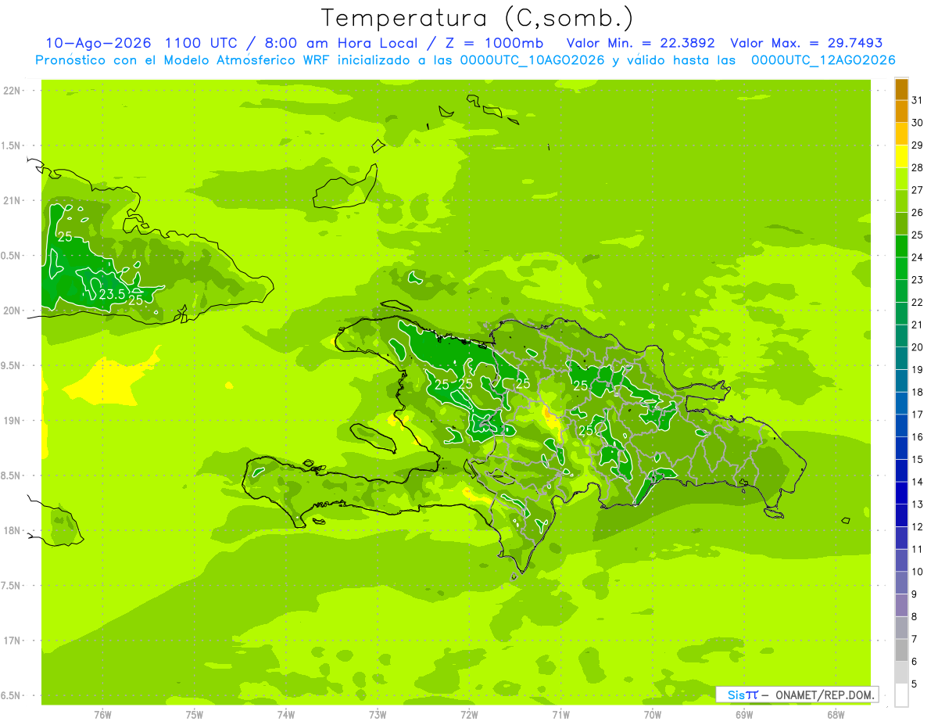The height and width of the screenshot is (725, 938).
Task: Click the "29" color bar label
Action: point(917,145)
